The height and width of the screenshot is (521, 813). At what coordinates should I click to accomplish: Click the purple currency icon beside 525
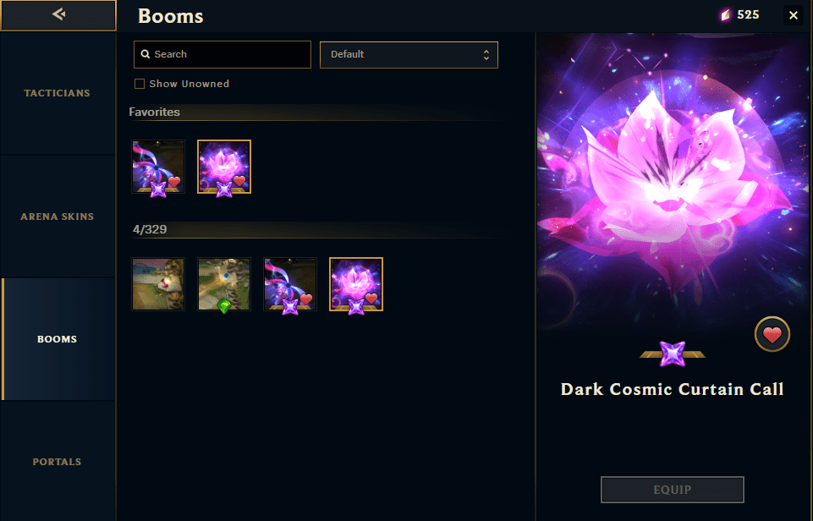pyautogui.click(x=725, y=15)
